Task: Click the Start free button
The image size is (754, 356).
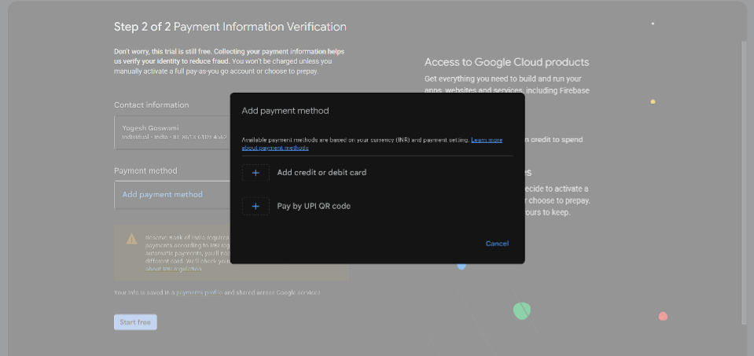Action: pyautogui.click(x=135, y=322)
